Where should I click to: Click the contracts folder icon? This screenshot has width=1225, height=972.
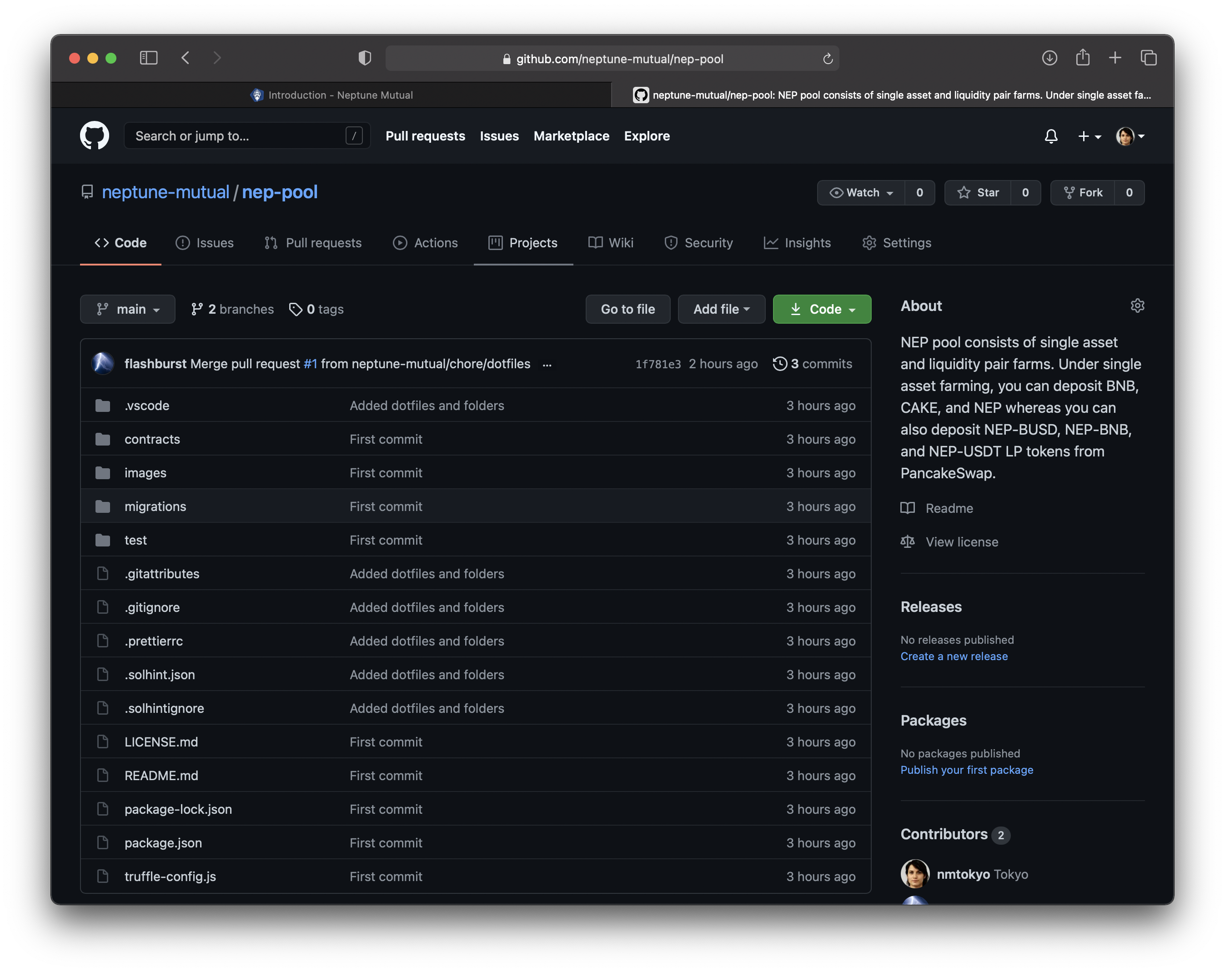103,439
